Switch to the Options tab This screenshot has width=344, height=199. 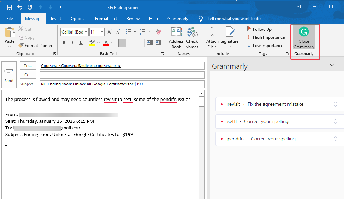click(78, 19)
